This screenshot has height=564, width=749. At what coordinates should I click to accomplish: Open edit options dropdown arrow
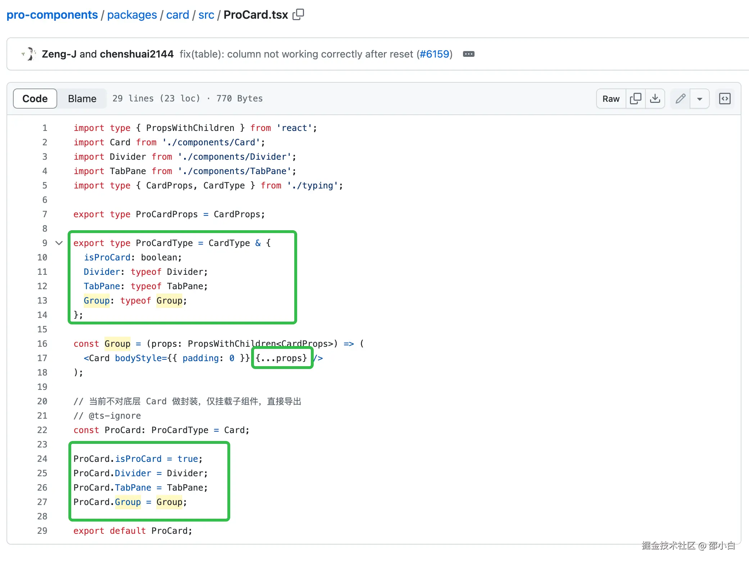coord(700,99)
